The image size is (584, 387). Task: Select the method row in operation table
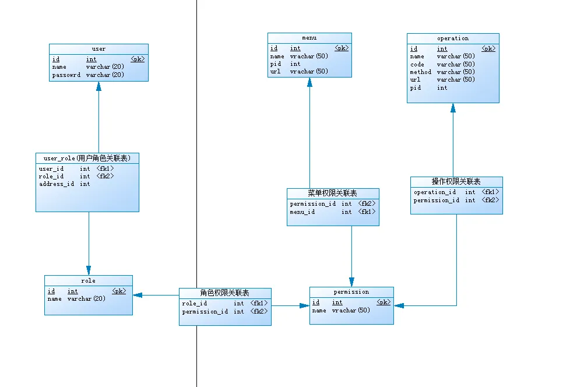[x=442, y=72]
